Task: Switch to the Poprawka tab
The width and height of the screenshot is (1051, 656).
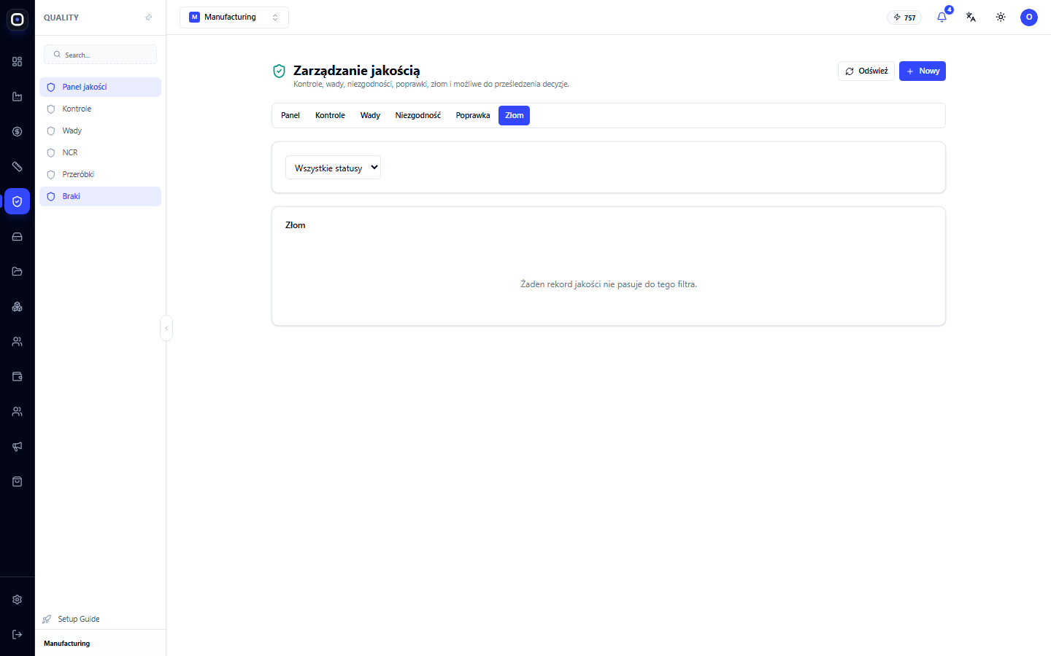Action: click(473, 115)
